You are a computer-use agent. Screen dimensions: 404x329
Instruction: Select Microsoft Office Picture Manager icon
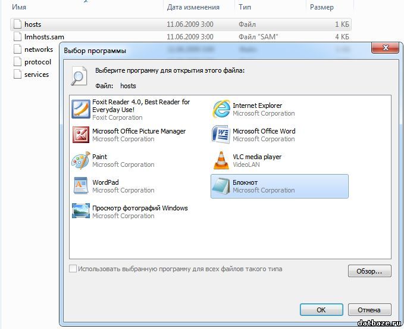[81, 135]
